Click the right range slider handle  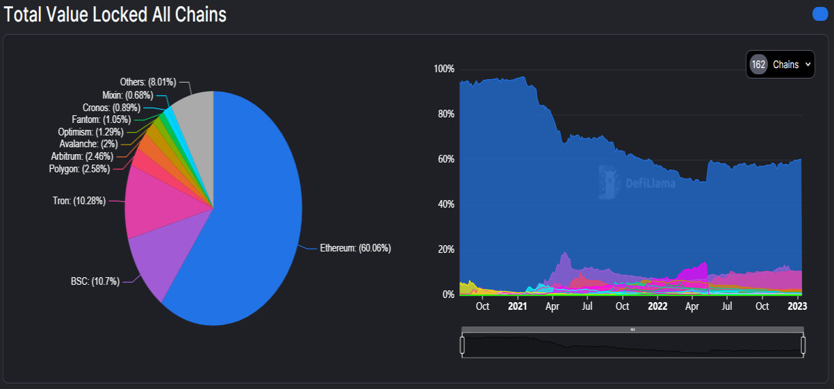[803, 345]
